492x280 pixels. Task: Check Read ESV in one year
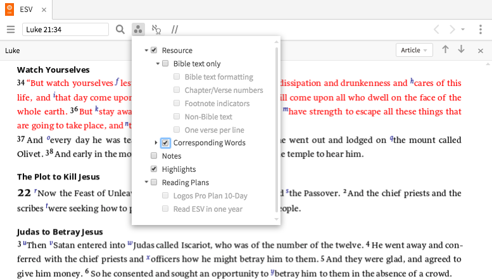click(165, 209)
